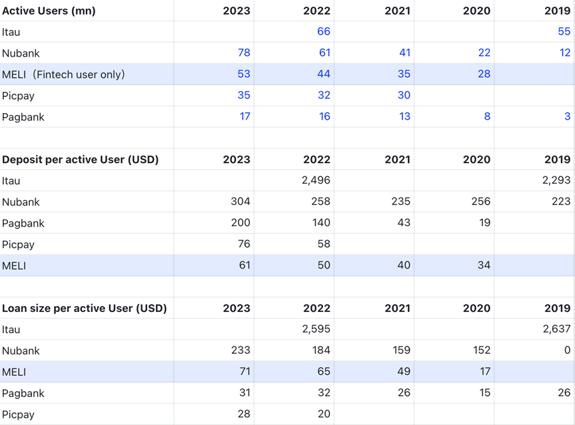This screenshot has width=575, height=425.
Task: Select the 'MELI (Fintech user only)' row label
Action: tap(63, 74)
